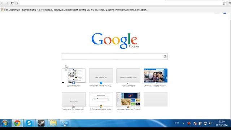Open the Action Center flag icon
Viewport: 231px width, 130px height.
pyautogui.click(x=195, y=123)
